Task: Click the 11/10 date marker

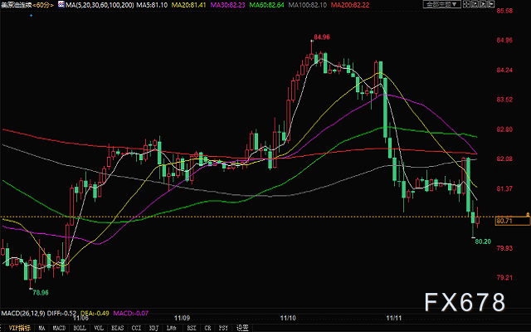Action: 288,318
